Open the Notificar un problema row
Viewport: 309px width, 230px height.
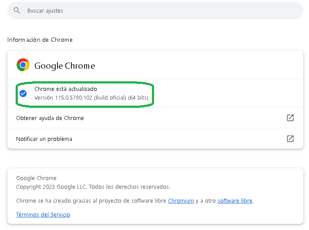(155, 139)
